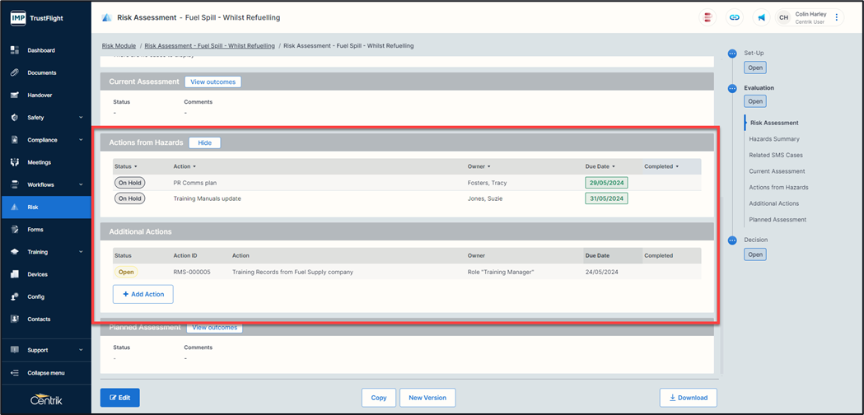Hide the Actions from Hazards section
The image size is (864, 415).
pyautogui.click(x=204, y=142)
